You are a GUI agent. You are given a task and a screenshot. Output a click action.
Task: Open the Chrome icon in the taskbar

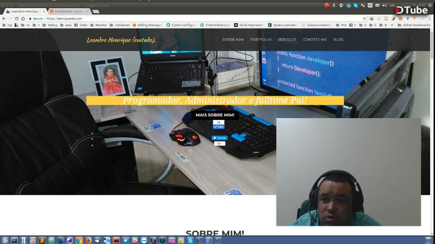[79, 241]
